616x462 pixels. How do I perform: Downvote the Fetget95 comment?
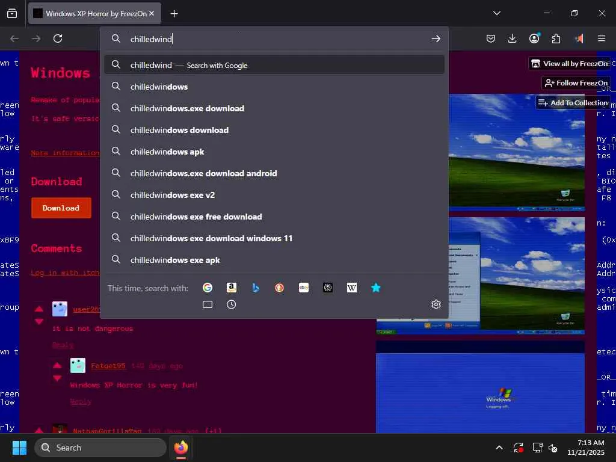coord(57,378)
